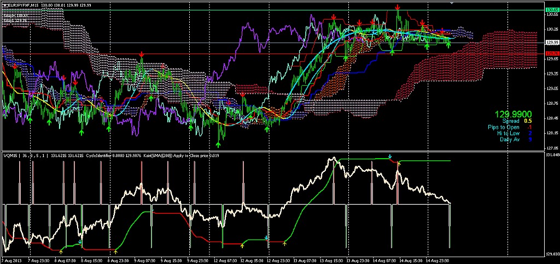560x264 pixels.
Task: Select the 14 Aug 23:30 time axis label
Action: [439, 261]
